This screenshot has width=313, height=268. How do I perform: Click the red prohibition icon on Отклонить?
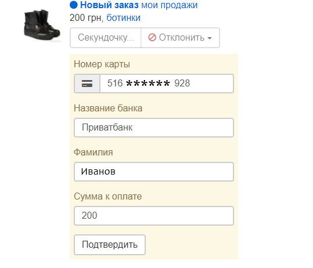(152, 38)
